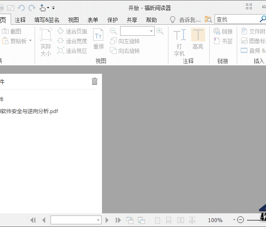This screenshot has width=266, height=227.
Task: Click the zoom out minus in status bar
Action: point(241,220)
